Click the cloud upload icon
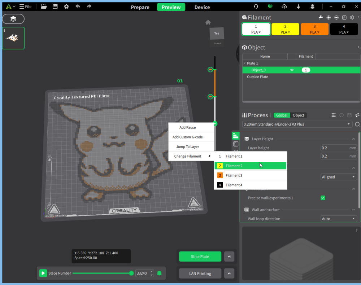361x285 pixels. pos(284,6)
